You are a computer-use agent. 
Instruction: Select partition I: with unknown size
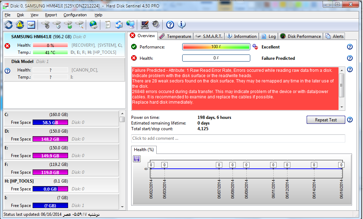point(61,202)
